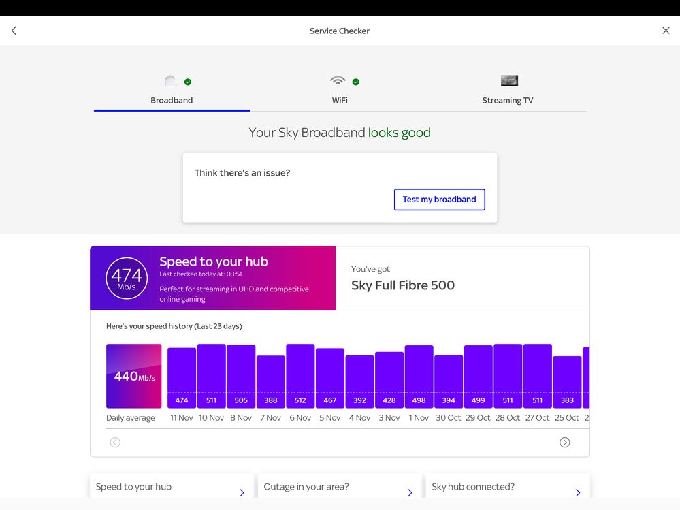The width and height of the screenshot is (680, 510).
Task: Select the Broadband tab
Action: coord(172,100)
